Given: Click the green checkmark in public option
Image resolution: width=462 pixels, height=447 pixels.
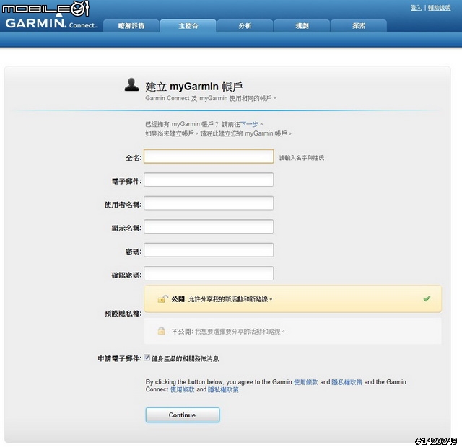Looking at the screenshot, I should click(427, 298).
